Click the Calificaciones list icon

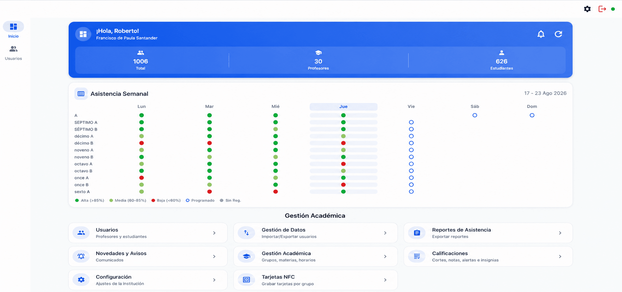417,256
